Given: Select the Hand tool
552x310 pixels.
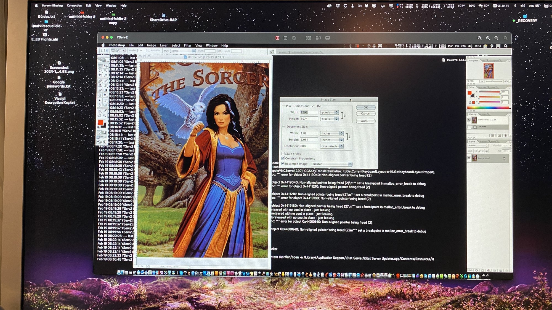Looking at the screenshot, I should coord(100,115).
